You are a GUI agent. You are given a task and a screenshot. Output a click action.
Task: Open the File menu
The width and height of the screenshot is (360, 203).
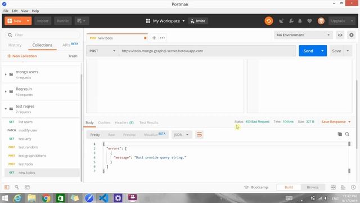click(x=6, y=11)
